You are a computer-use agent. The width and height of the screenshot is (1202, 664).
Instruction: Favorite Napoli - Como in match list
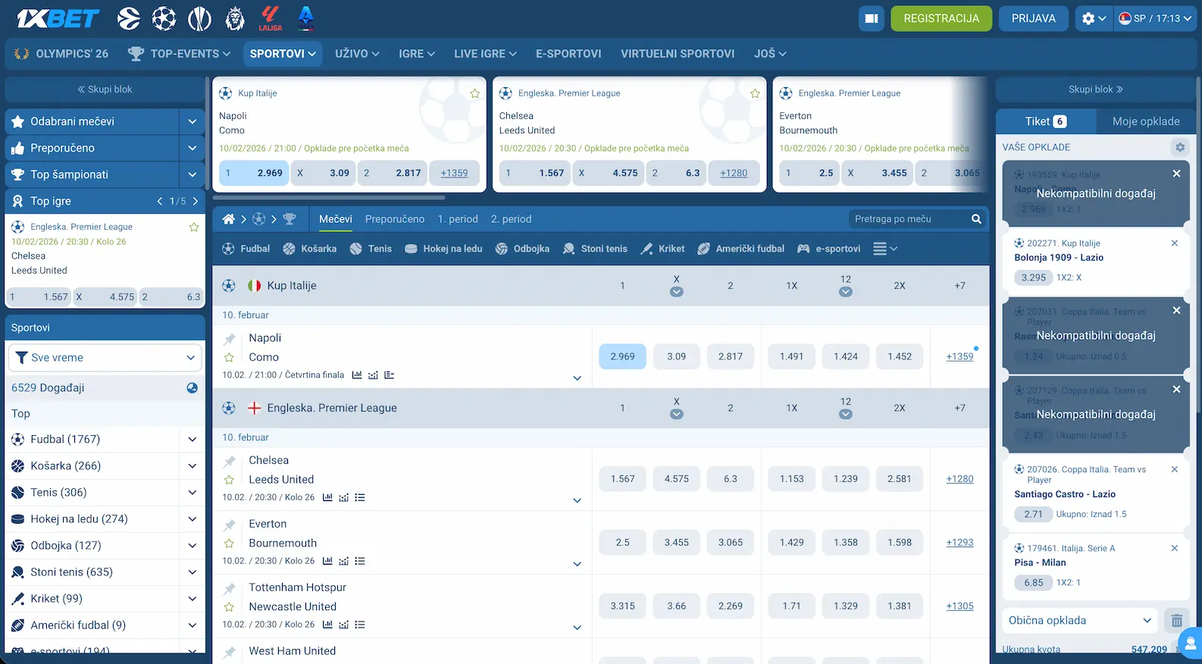pos(229,358)
